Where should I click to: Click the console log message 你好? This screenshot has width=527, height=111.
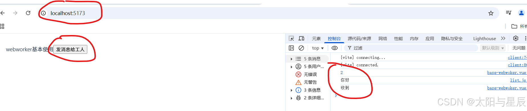[x=345, y=80]
